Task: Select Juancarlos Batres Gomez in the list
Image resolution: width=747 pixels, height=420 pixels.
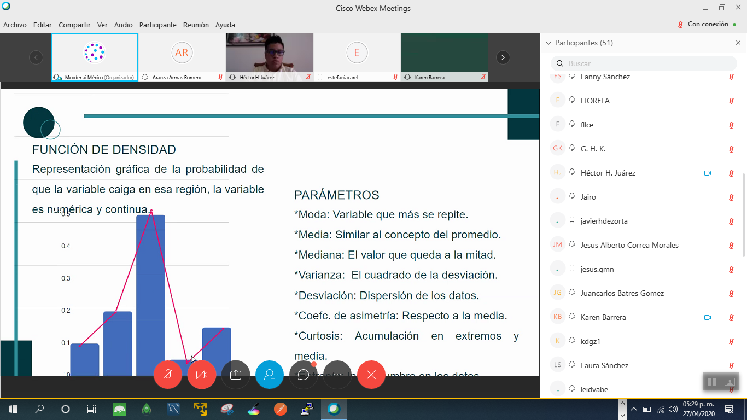Action: 622,293
